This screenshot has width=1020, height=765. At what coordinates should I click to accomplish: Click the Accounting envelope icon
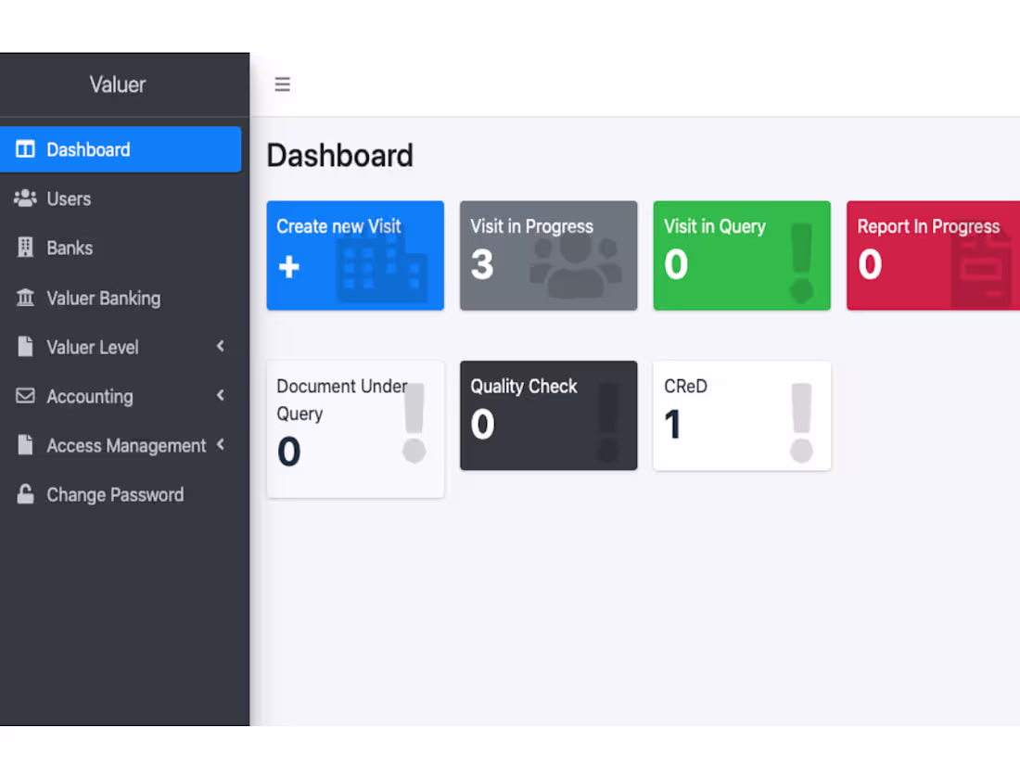(25, 396)
